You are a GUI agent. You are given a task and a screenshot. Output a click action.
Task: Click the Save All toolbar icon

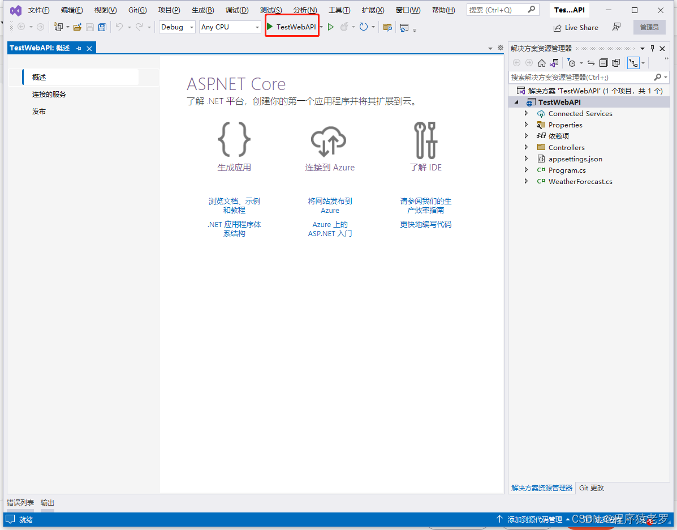click(102, 27)
